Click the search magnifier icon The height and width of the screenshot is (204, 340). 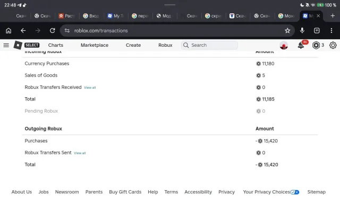(x=186, y=45)
